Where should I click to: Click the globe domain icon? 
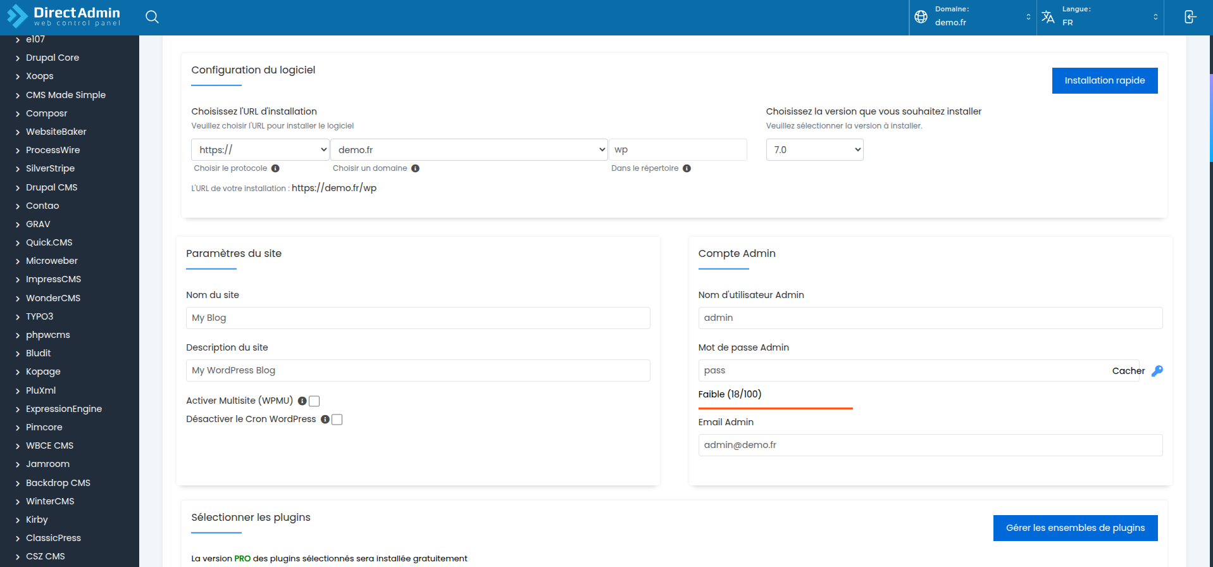[921, 17]
